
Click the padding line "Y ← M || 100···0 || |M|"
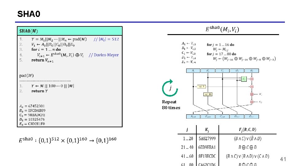(x=53, y=86)
